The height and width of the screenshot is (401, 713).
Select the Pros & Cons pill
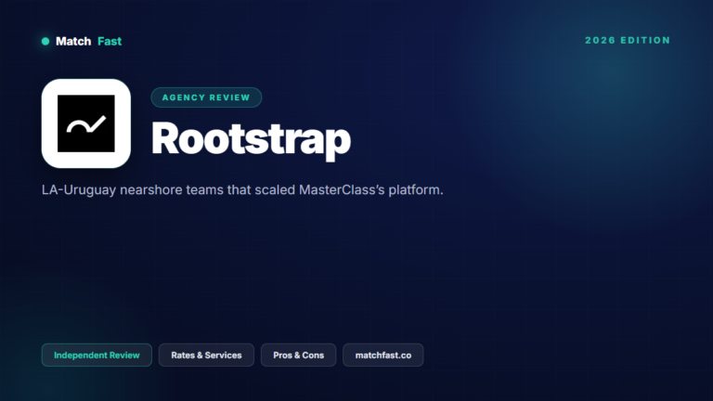point(298,356)
